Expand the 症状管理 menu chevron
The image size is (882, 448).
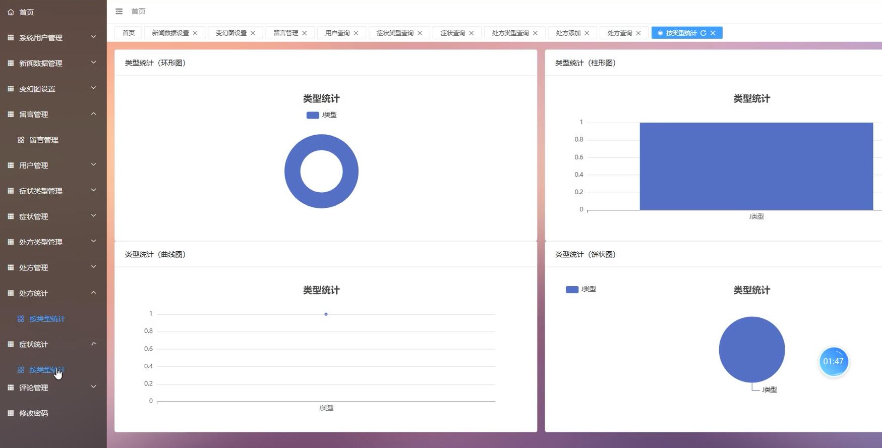click(93, 216)
